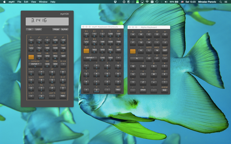
Task: Click the divide key on my41CX calculator
Action: (31, 97)
